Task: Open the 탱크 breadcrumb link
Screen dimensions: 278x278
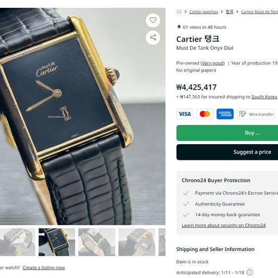Action: click(x=230, y=12)
